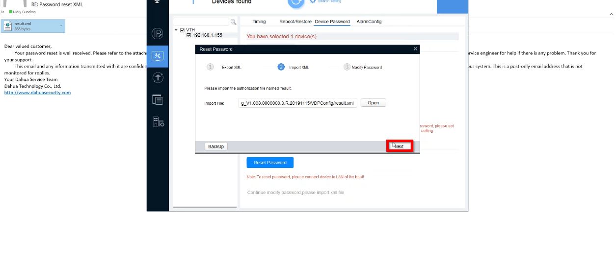
Task: Click the 'You have selected 1 device(s)' text
Action: (x=281, y=36)
